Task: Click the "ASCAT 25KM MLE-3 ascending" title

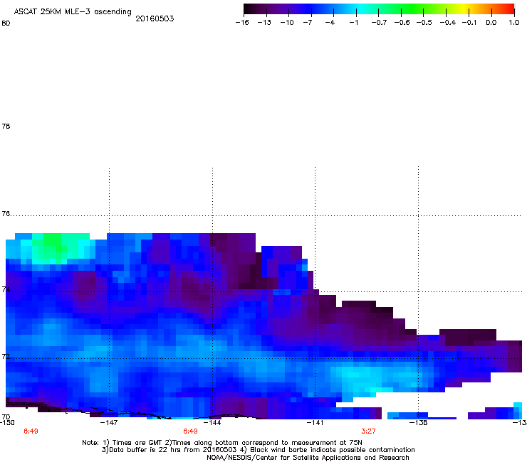Action: [x=73, y=12]
